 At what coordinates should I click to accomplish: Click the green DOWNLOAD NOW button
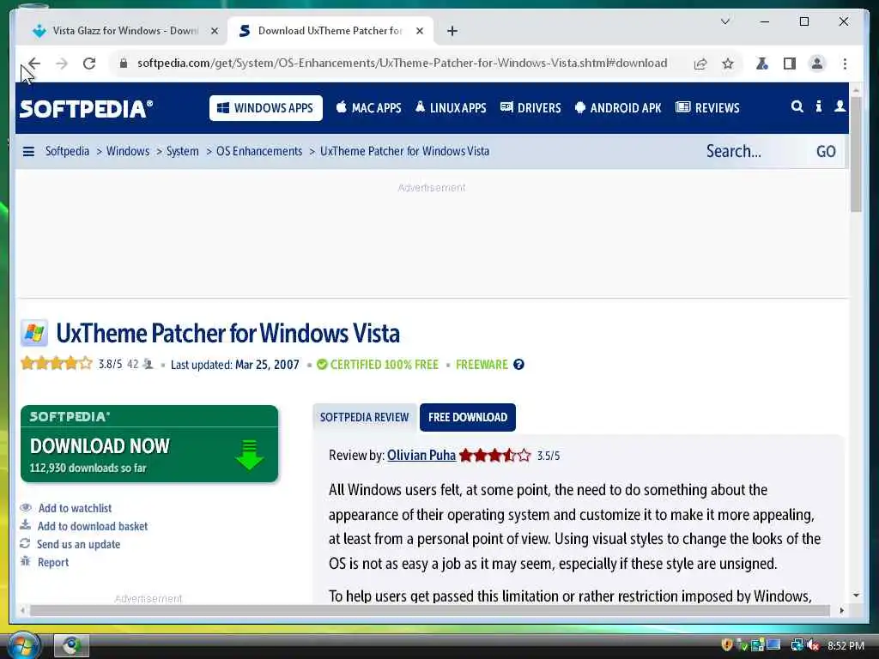(149, 444)
